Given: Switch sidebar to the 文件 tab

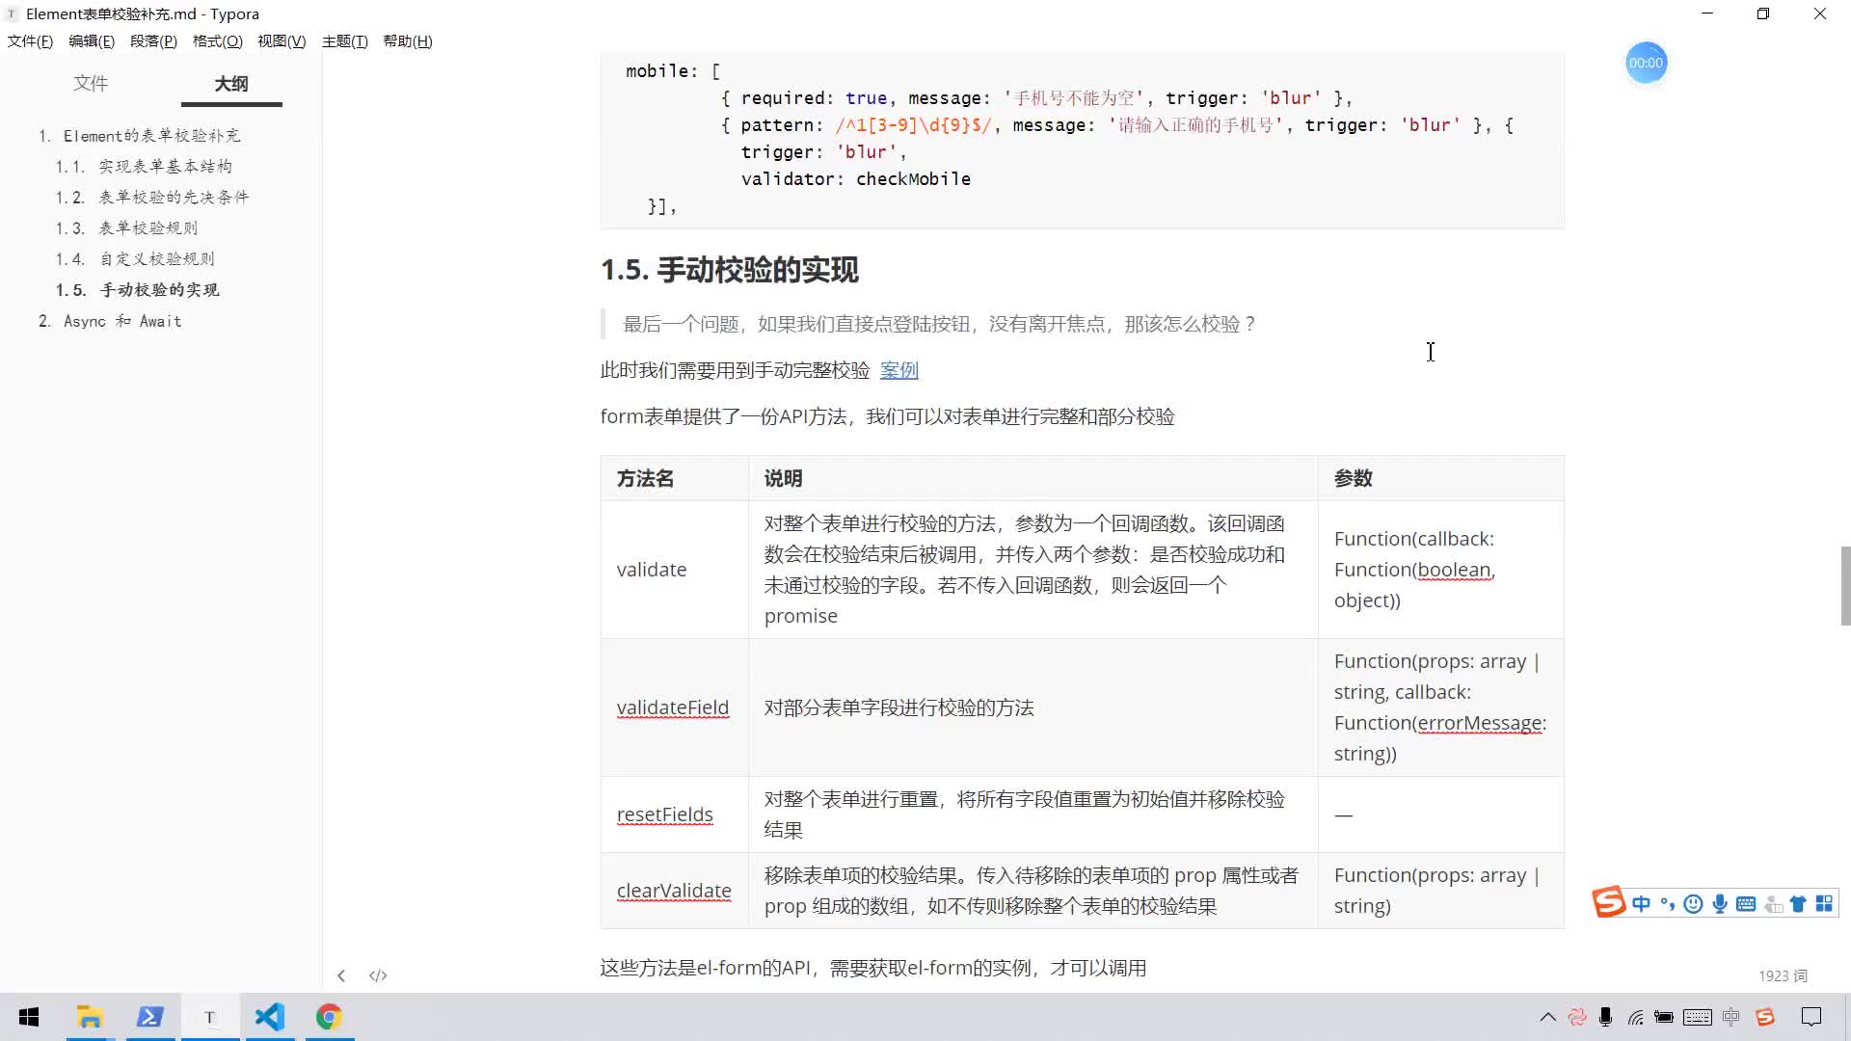Looking at the screenshot, I should point(91,84).
